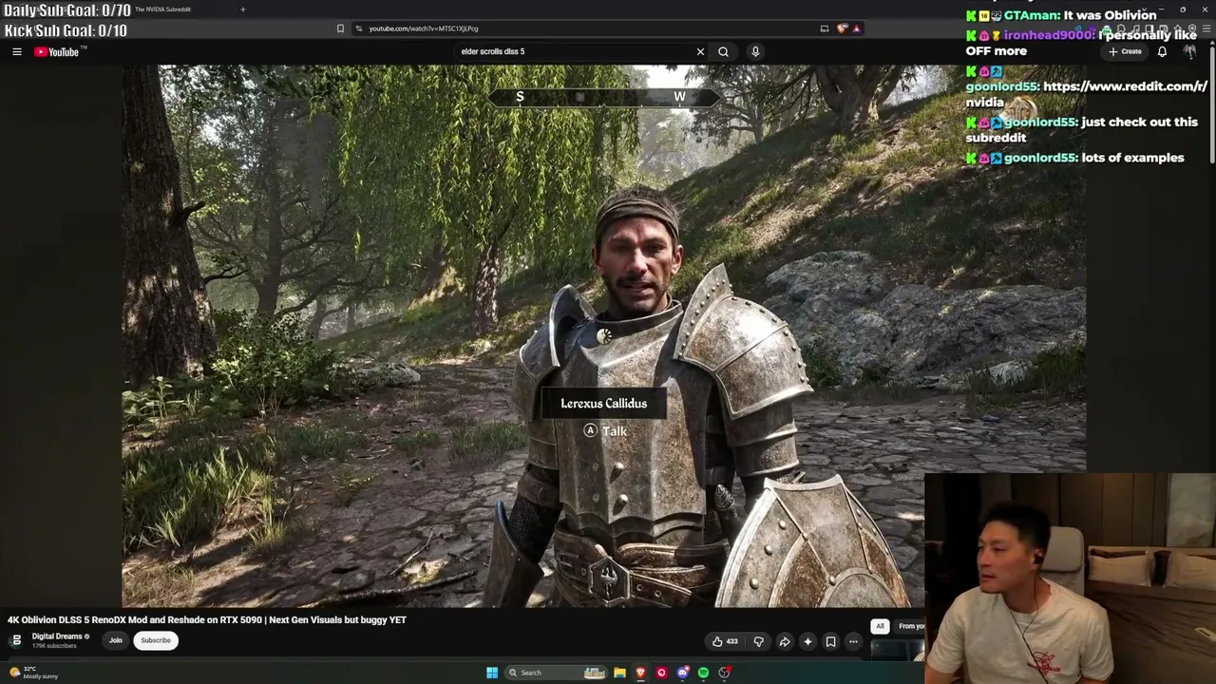The width and height of the screenshot is (1216, 684).
Task: Open File Explorer from the taskbar
Action: 619,673
